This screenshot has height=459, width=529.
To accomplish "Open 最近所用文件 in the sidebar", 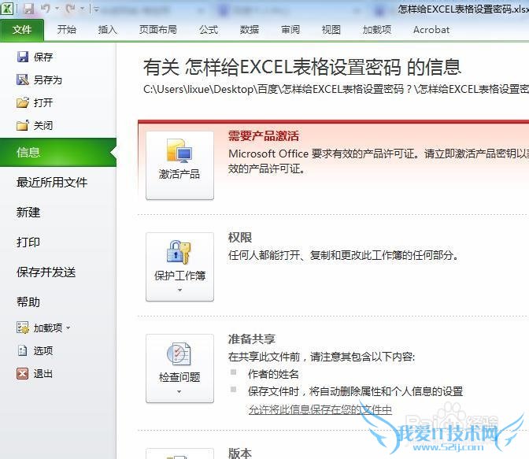I will [x=52, y=182].
